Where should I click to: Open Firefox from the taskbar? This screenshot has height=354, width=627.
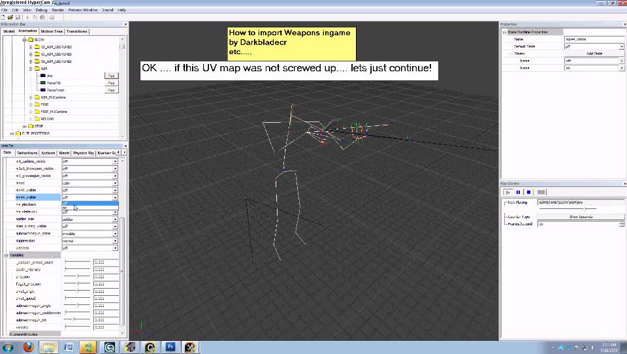point(28,347)
